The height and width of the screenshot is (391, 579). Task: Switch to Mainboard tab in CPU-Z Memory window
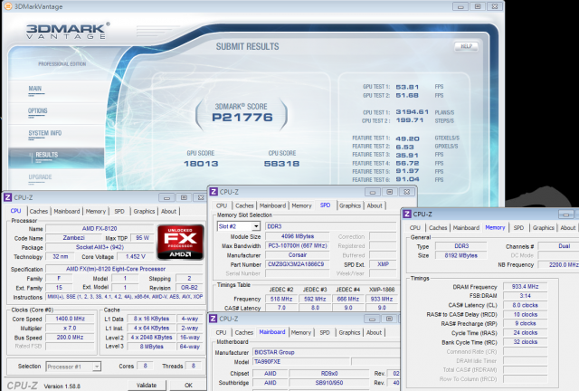[x=466, y=228]
